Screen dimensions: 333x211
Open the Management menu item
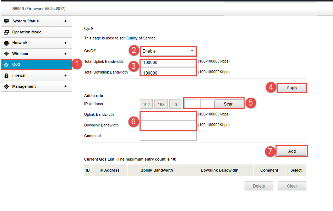point(37,86)
